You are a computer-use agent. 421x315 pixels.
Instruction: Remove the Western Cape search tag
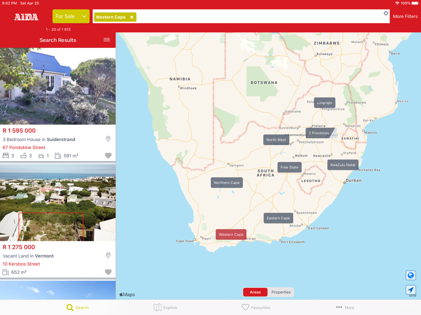(x=131, y=17)
